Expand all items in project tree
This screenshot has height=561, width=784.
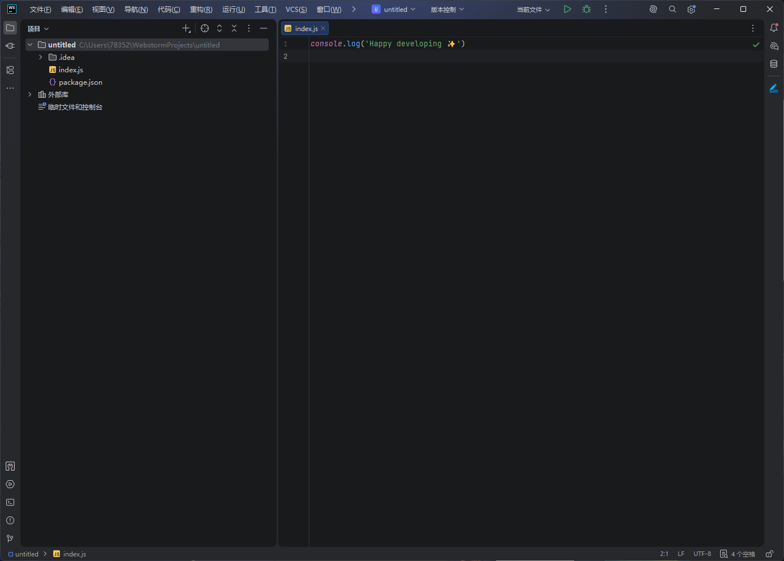pyautogui.click(x=219, y=28)
